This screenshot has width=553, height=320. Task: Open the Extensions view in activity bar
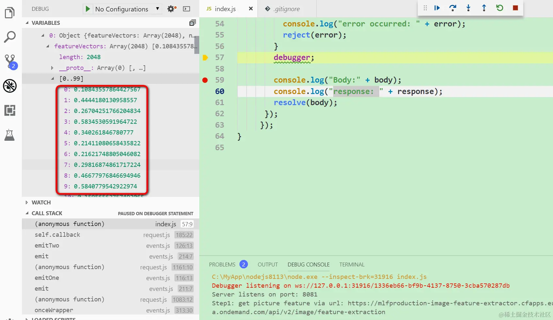(10, 110)
